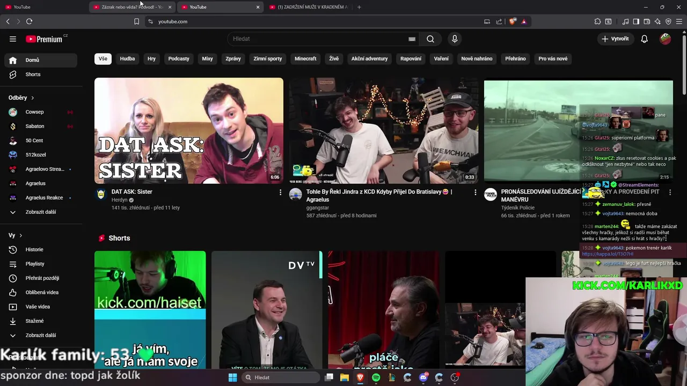Viewport: 687px width, 386px height.
Task: Open the DVTV Short
Action: [267, 310]
